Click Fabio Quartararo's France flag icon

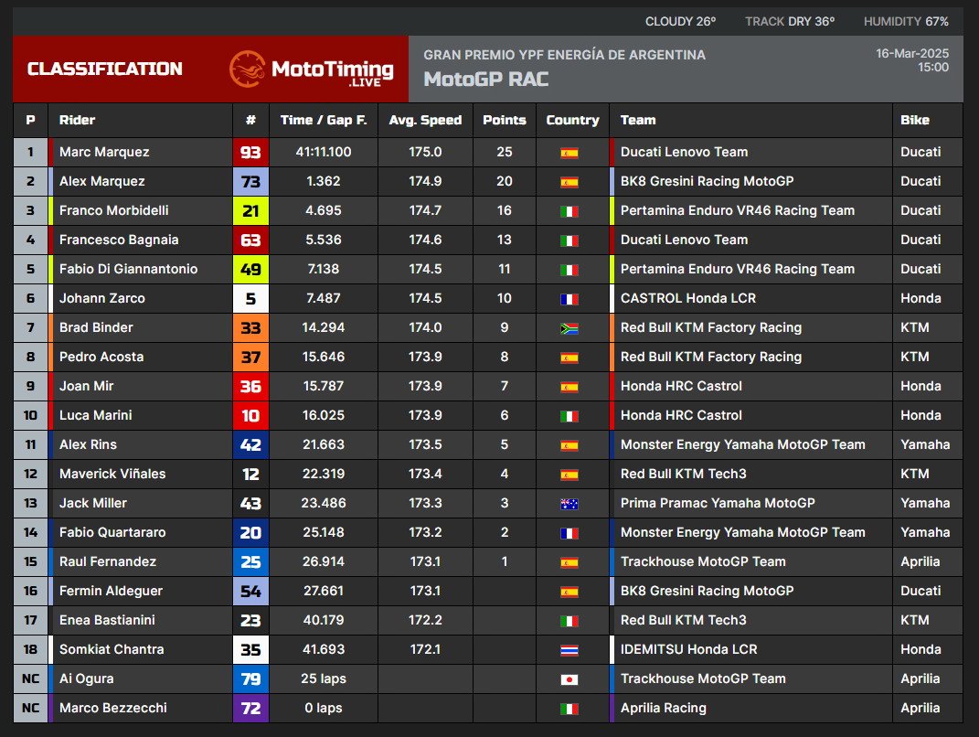point(569,533)
